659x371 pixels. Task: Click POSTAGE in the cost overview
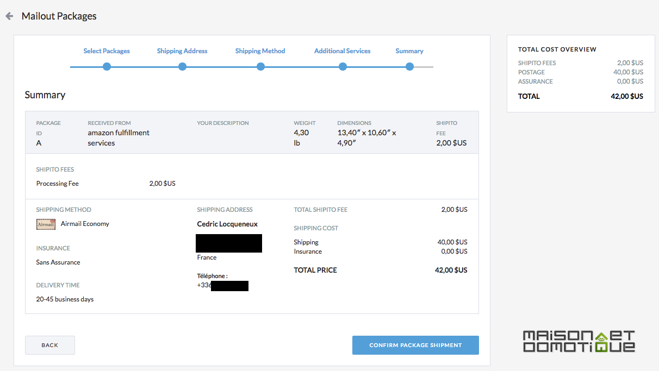tap(531, 72)
